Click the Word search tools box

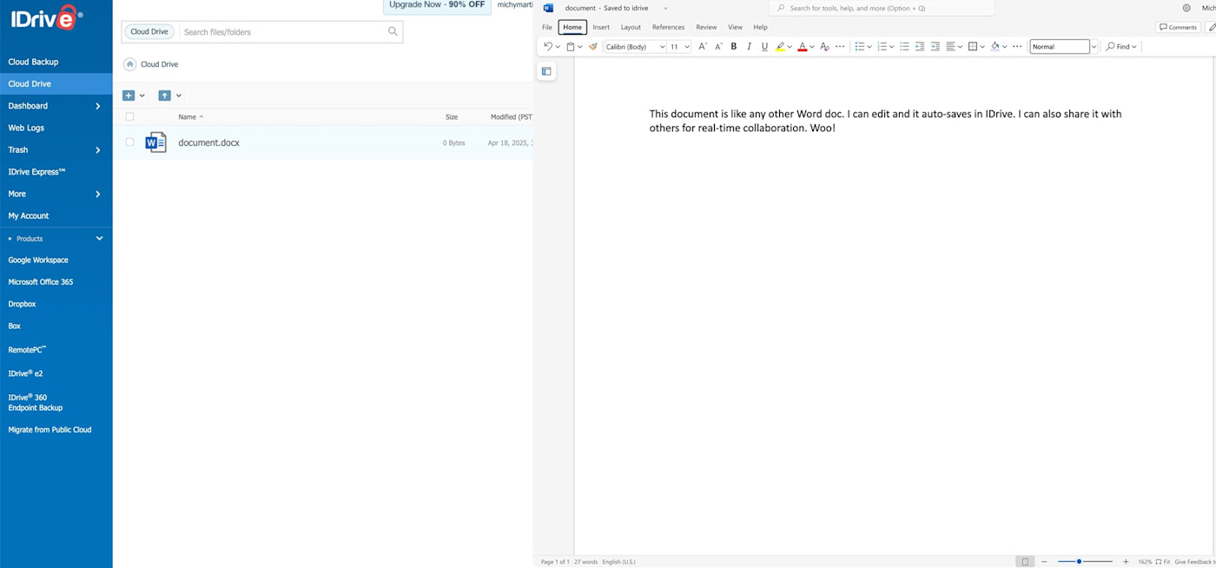[x=881, y=8]
